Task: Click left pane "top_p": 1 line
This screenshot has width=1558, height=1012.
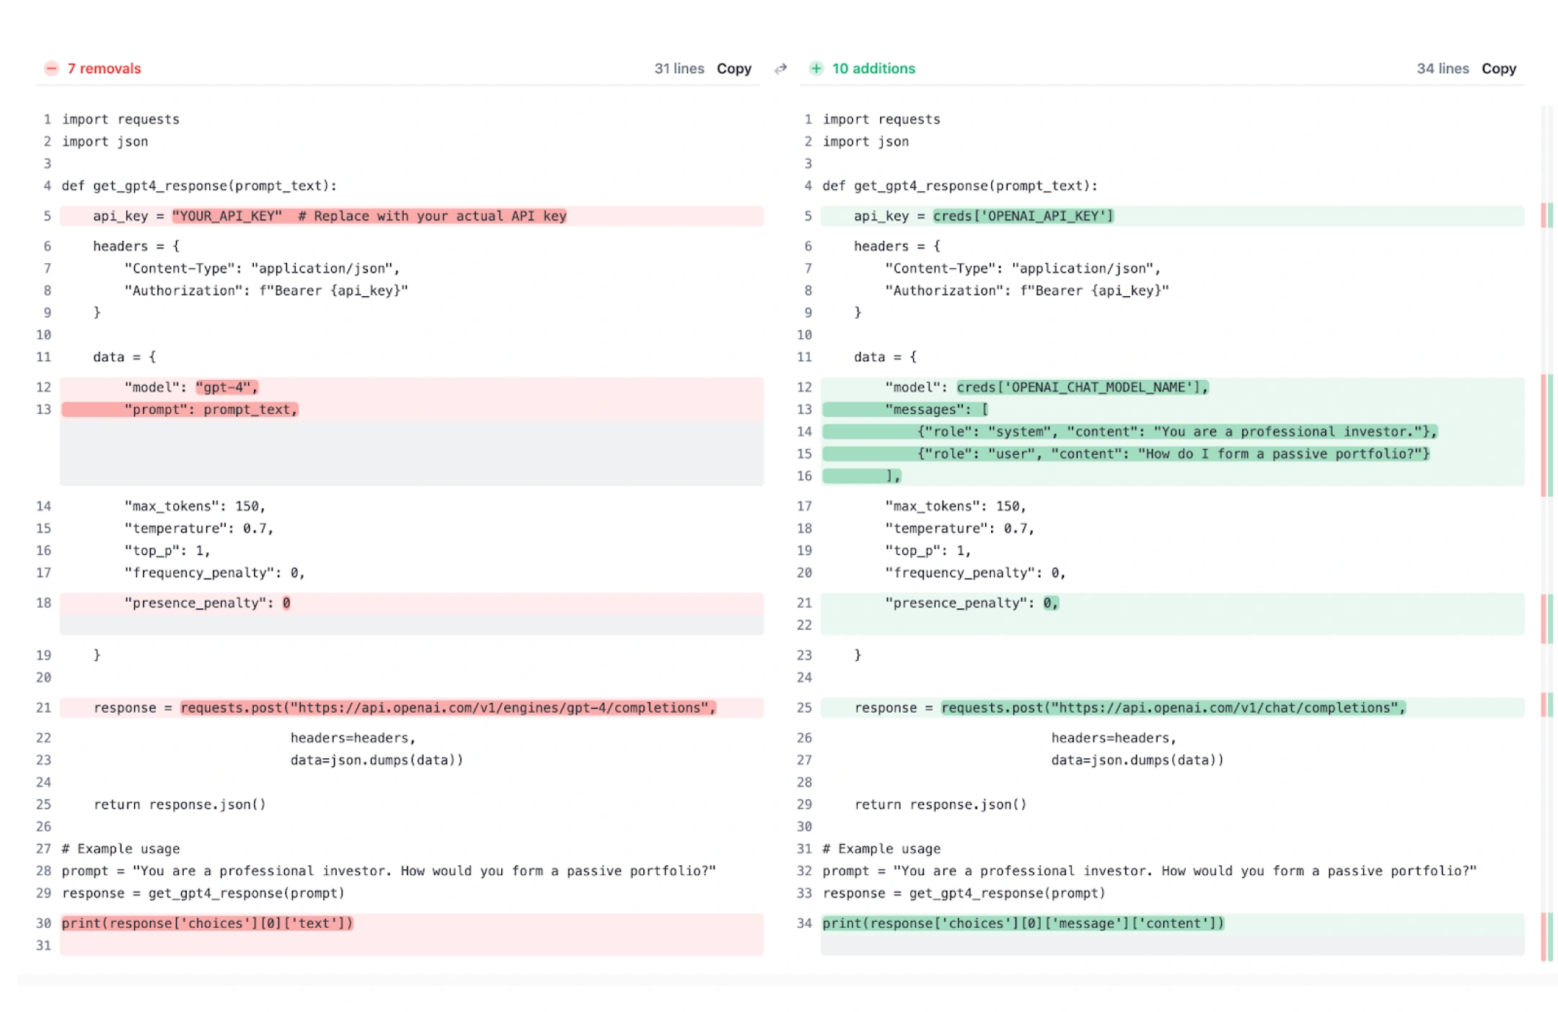Action: coord(167,551)
